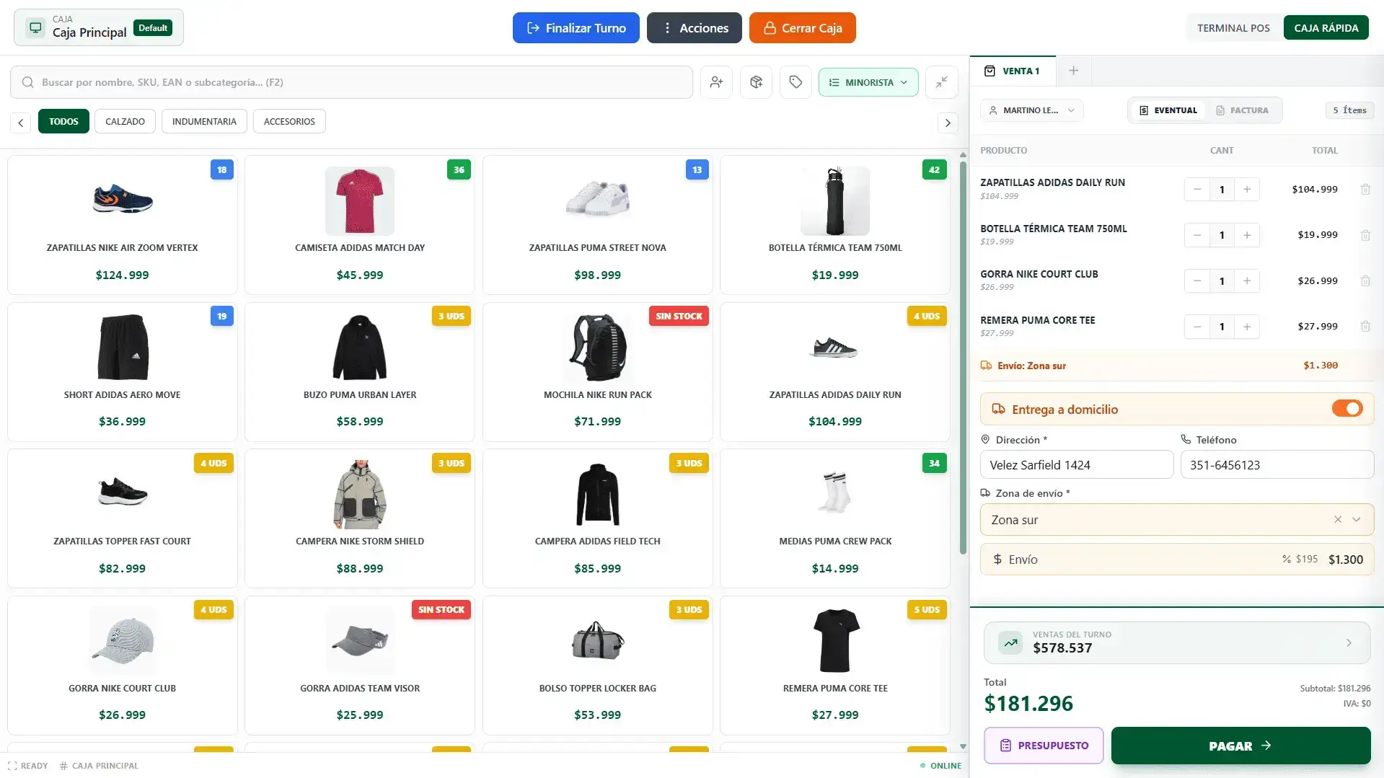The image size is (1384, 778).
Task: Add Campera Adidas Field Tech product
Action: click(x=598, y=518)
